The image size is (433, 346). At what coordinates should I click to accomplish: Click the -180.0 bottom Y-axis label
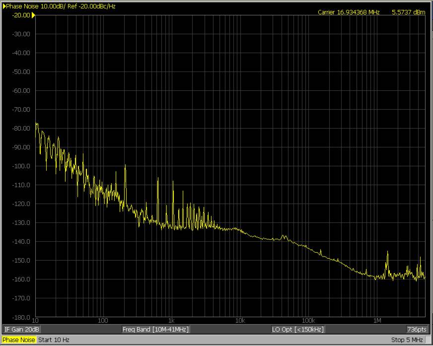(20, 317)
